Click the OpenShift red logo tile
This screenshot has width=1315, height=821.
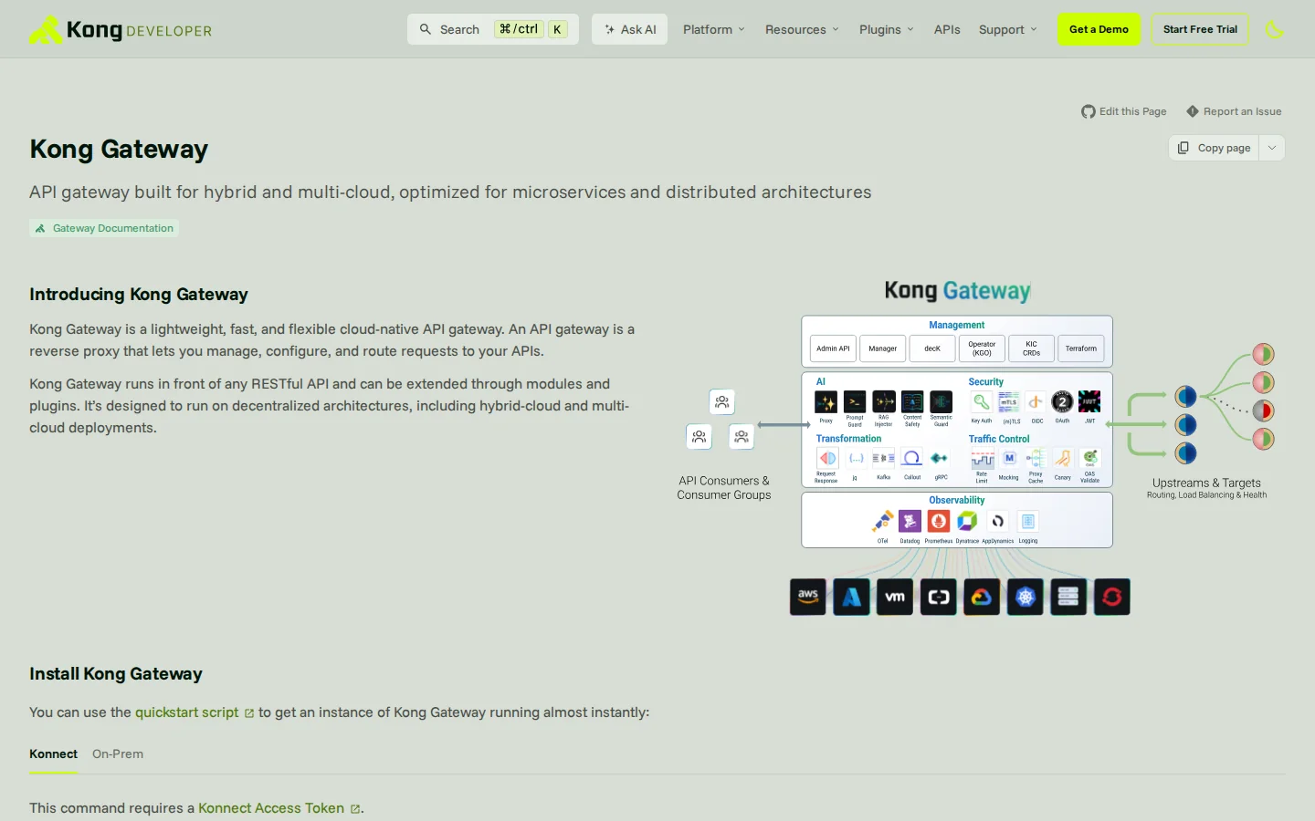coord(1112,597)
